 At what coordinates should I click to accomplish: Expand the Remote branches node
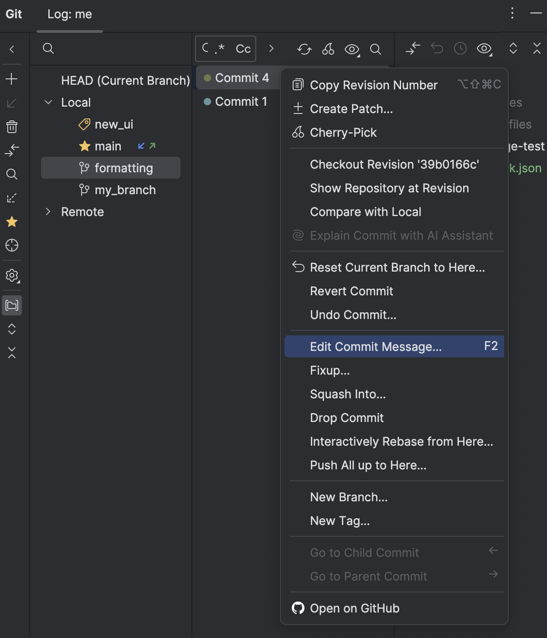(x=48, y=211)
